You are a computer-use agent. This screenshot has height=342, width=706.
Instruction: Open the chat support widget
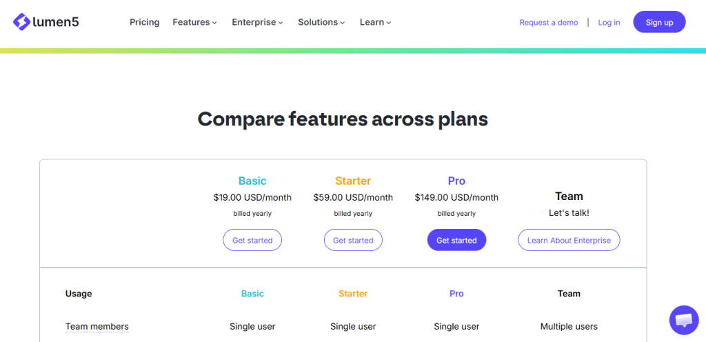point(683,320)
